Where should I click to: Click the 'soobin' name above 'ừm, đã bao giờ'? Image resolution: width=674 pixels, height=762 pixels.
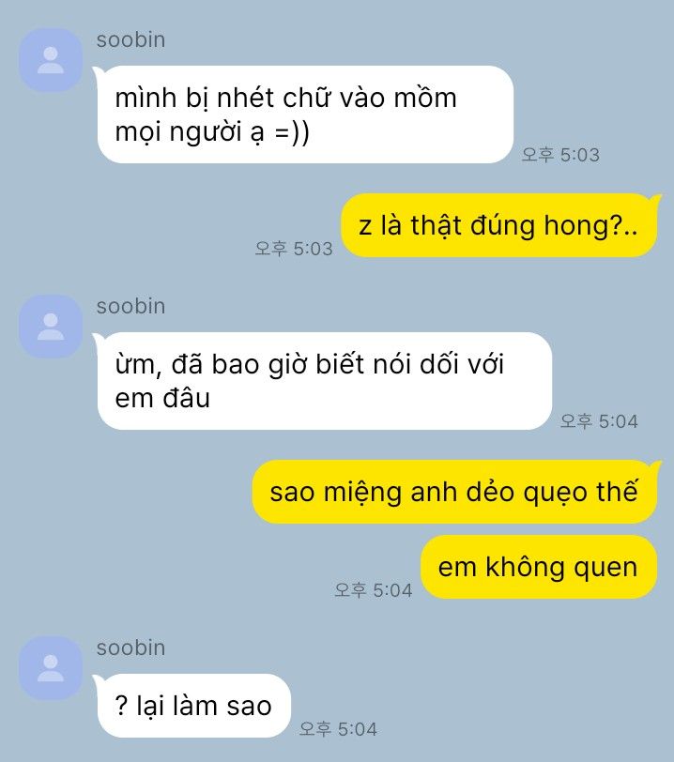coord(130,306)
